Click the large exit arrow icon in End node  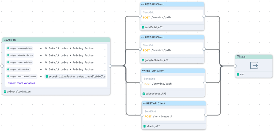click(254, 65)
